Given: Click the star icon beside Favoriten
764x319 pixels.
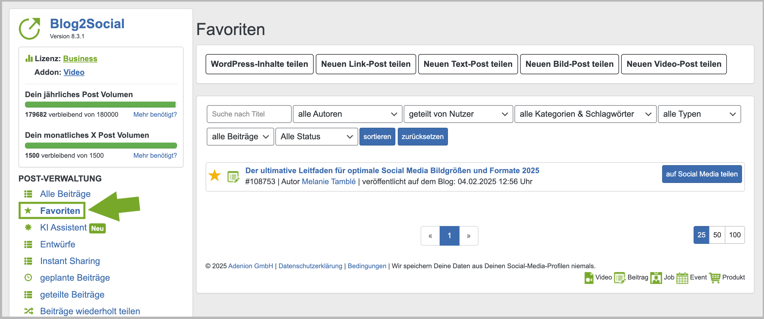Looking at the screenshot, I should [x=28, y=211].
